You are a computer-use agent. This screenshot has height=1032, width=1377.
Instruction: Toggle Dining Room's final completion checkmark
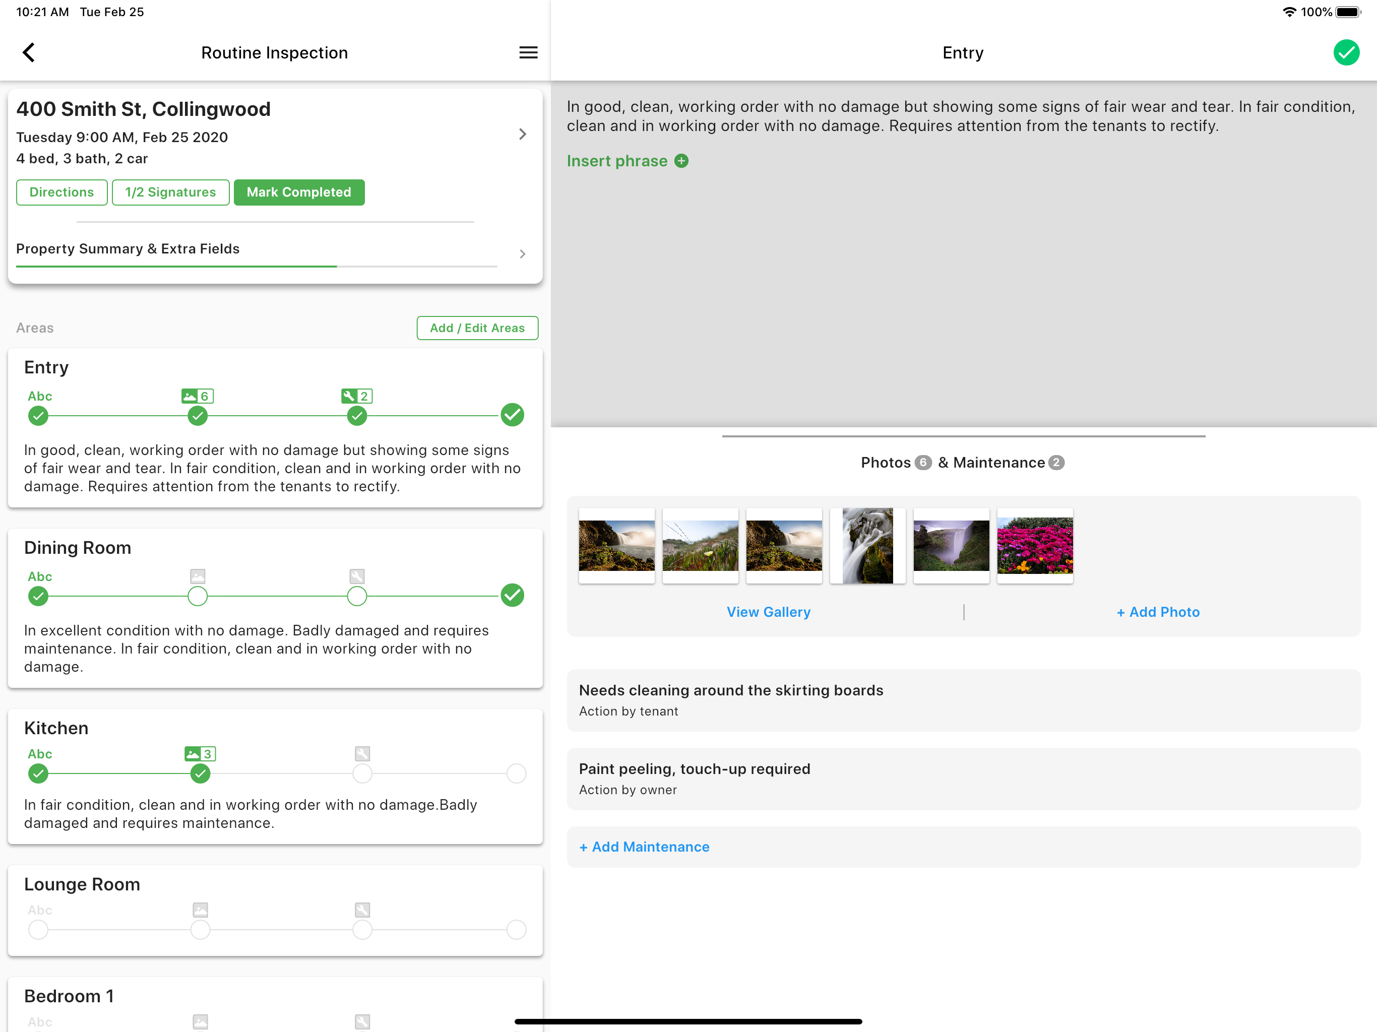512,595
